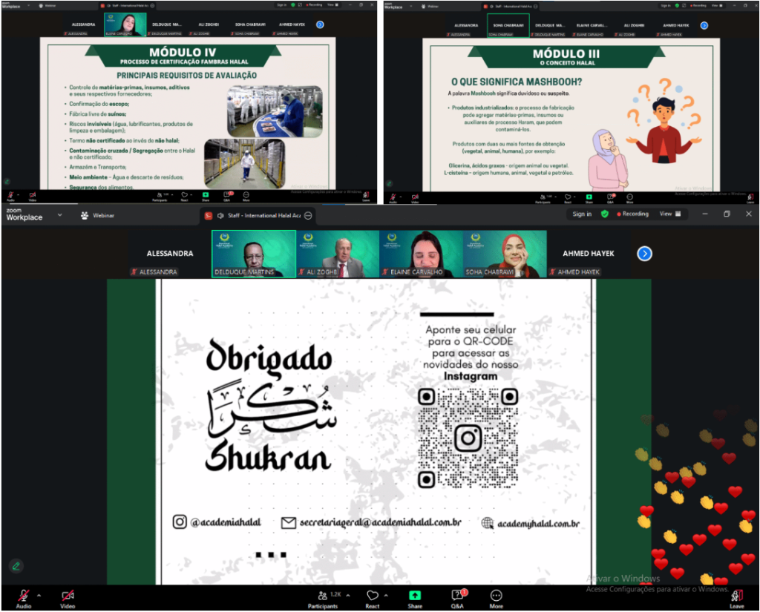Click blue next arrow in Módulo III window
This screenshot has width=760, height=612.
pyautogui.click(x=704, y=26)
